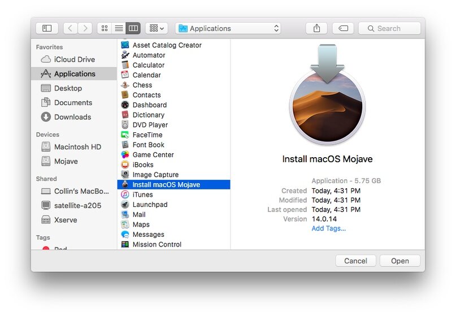Image resolution: width=456 pixels, height=316 pixels.
Task: Click the Contacts app icon
Action: [x=125, y=95]
